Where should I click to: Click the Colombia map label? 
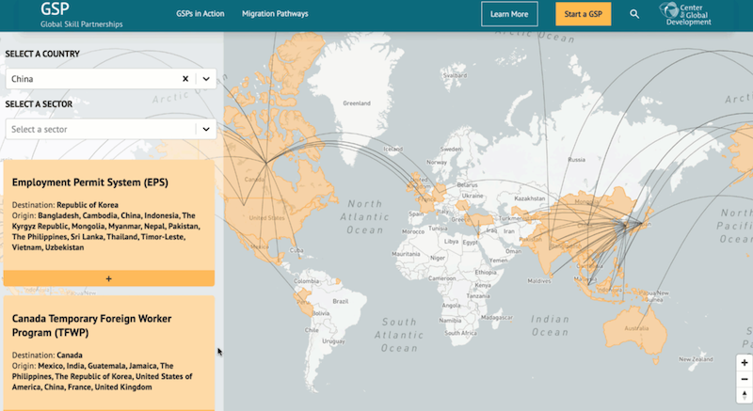[306, 281]
